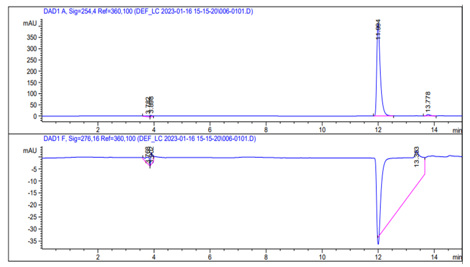Image resolution: width=470 pixels, height=267 pixels.
Task: Click the mAU axis label of upper plot
Action: (29, 24)
